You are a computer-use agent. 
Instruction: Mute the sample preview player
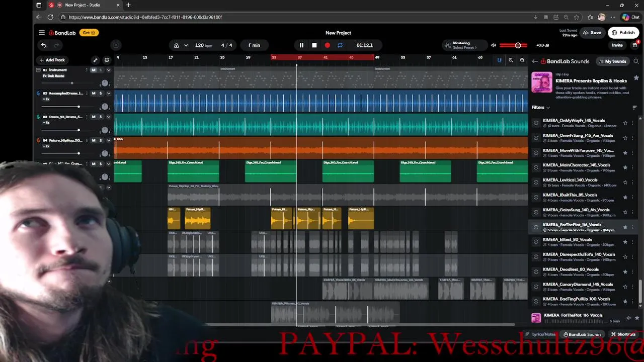(628, 318)
